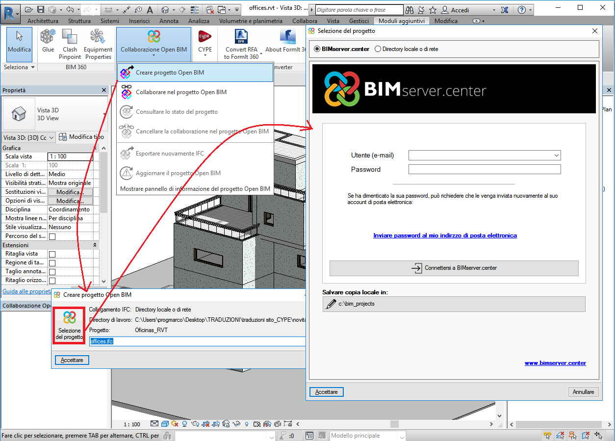The height and width of the screenshot is (441, 615).
Task: Click the Glue tool icon
Action: 48,40
